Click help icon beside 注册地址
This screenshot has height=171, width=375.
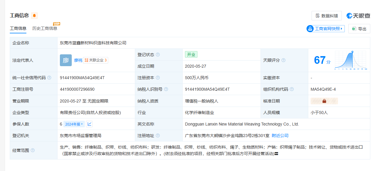pyautogui.click(x=158, y=136)
